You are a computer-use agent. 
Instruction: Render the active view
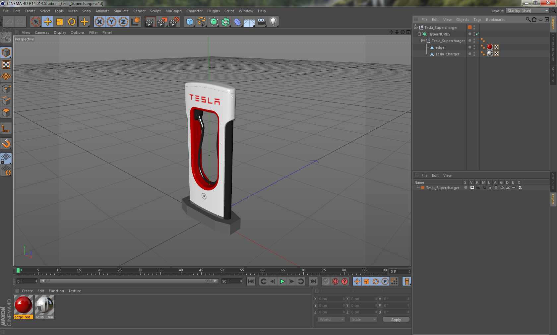[x=150, y=22]
